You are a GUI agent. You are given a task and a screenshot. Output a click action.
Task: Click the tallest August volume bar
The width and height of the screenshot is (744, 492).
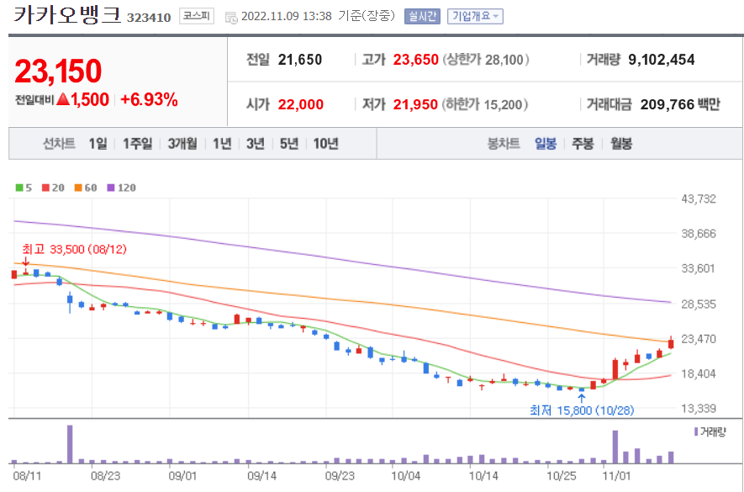click(x=70, y=444)
